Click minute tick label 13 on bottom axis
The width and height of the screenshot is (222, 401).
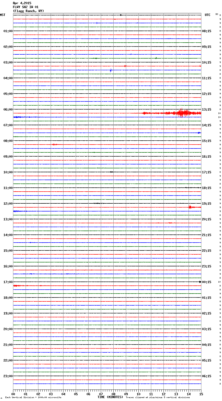click(176, 394)
